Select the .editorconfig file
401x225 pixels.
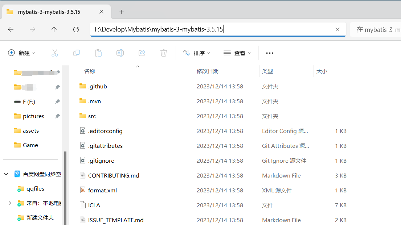point(105,131)
